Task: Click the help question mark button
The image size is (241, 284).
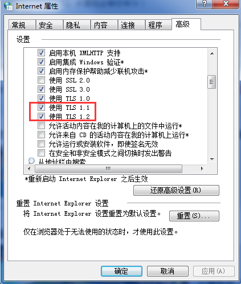Action: coord(205,3)
